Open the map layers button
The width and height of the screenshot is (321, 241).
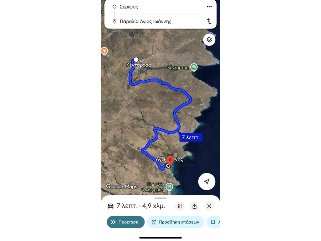[209, 39]
